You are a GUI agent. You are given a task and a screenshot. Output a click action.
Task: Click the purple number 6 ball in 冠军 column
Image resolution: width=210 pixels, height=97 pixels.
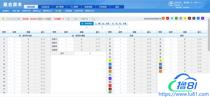(110, 78)
